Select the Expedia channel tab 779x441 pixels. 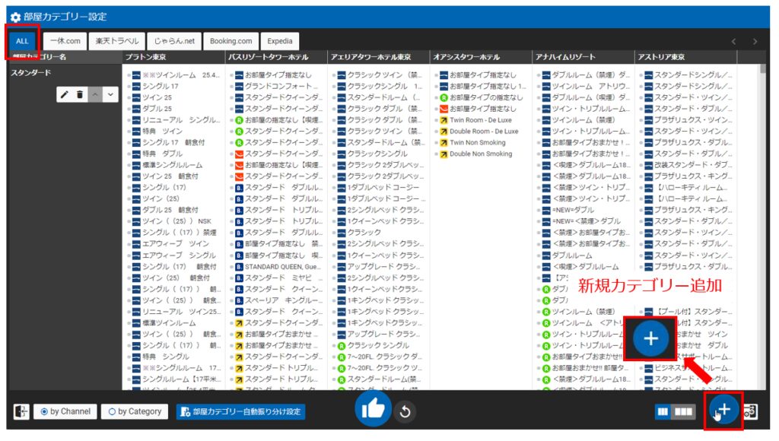[280, 41]
